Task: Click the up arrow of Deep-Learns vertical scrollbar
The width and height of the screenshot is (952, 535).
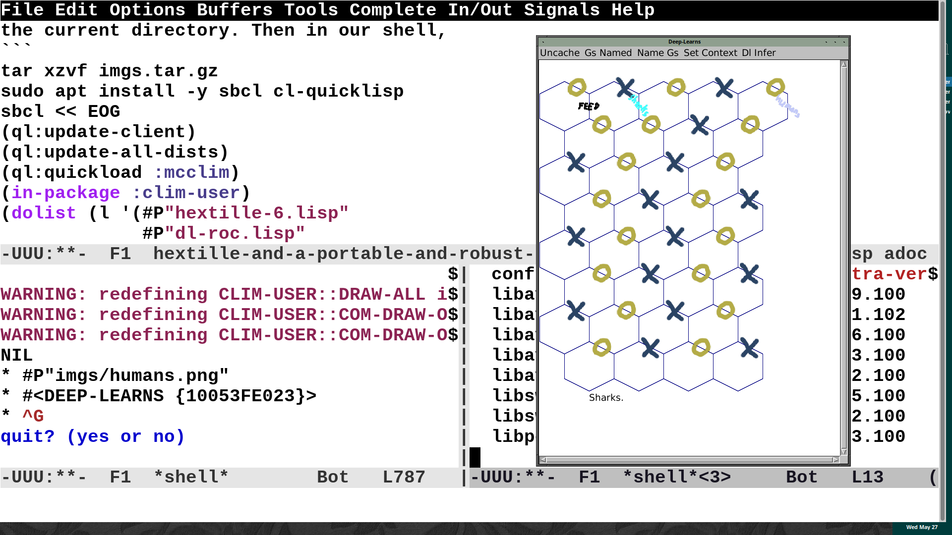Action: pyautogui.click(x=844, y=64)
